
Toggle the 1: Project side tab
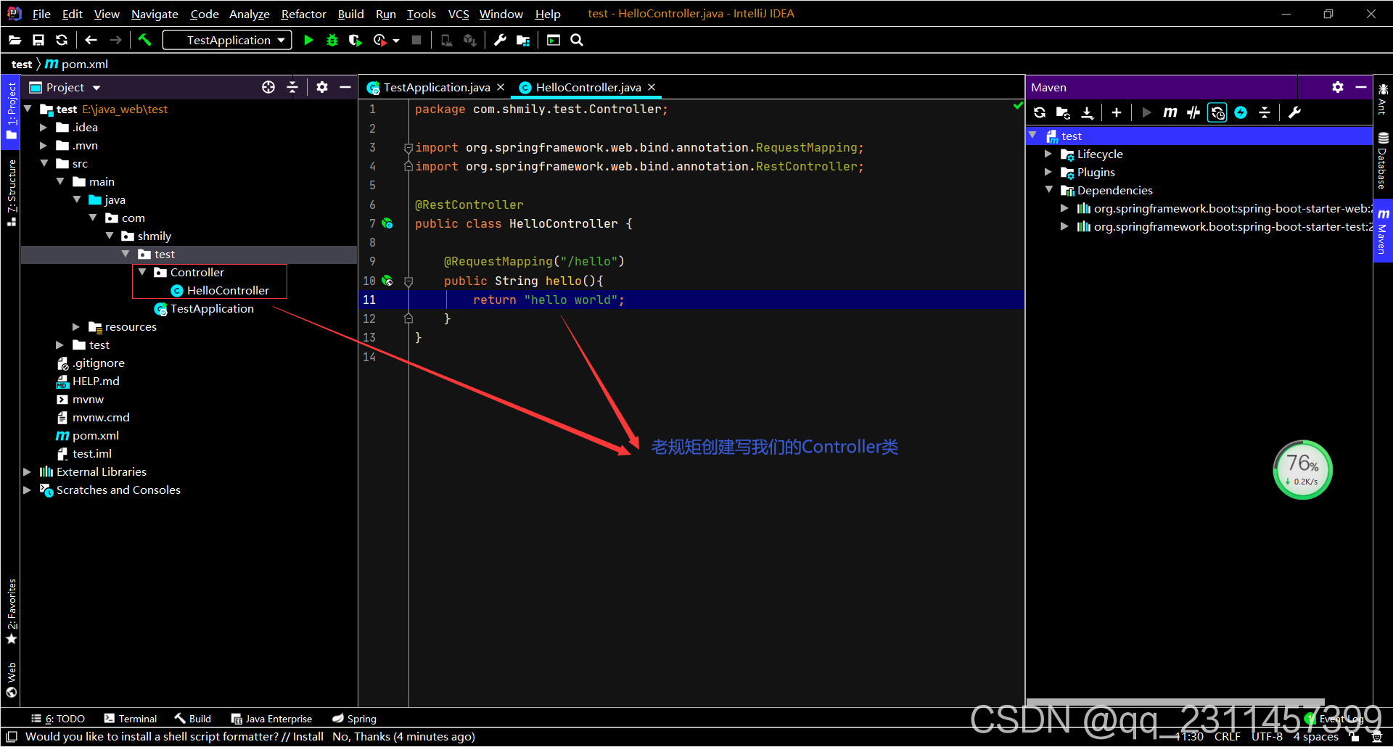pos(11,112)
